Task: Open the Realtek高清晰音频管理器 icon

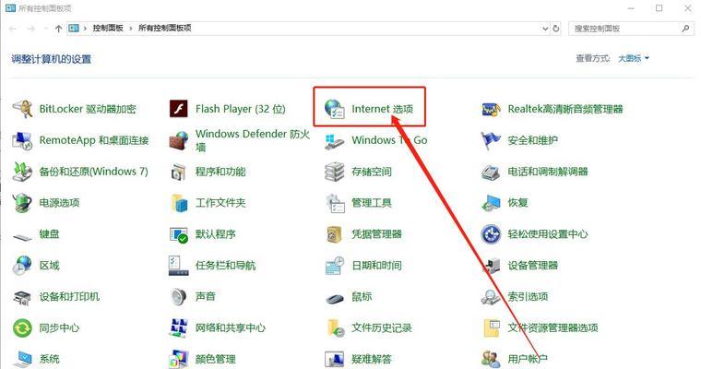Action: [491, 109]
